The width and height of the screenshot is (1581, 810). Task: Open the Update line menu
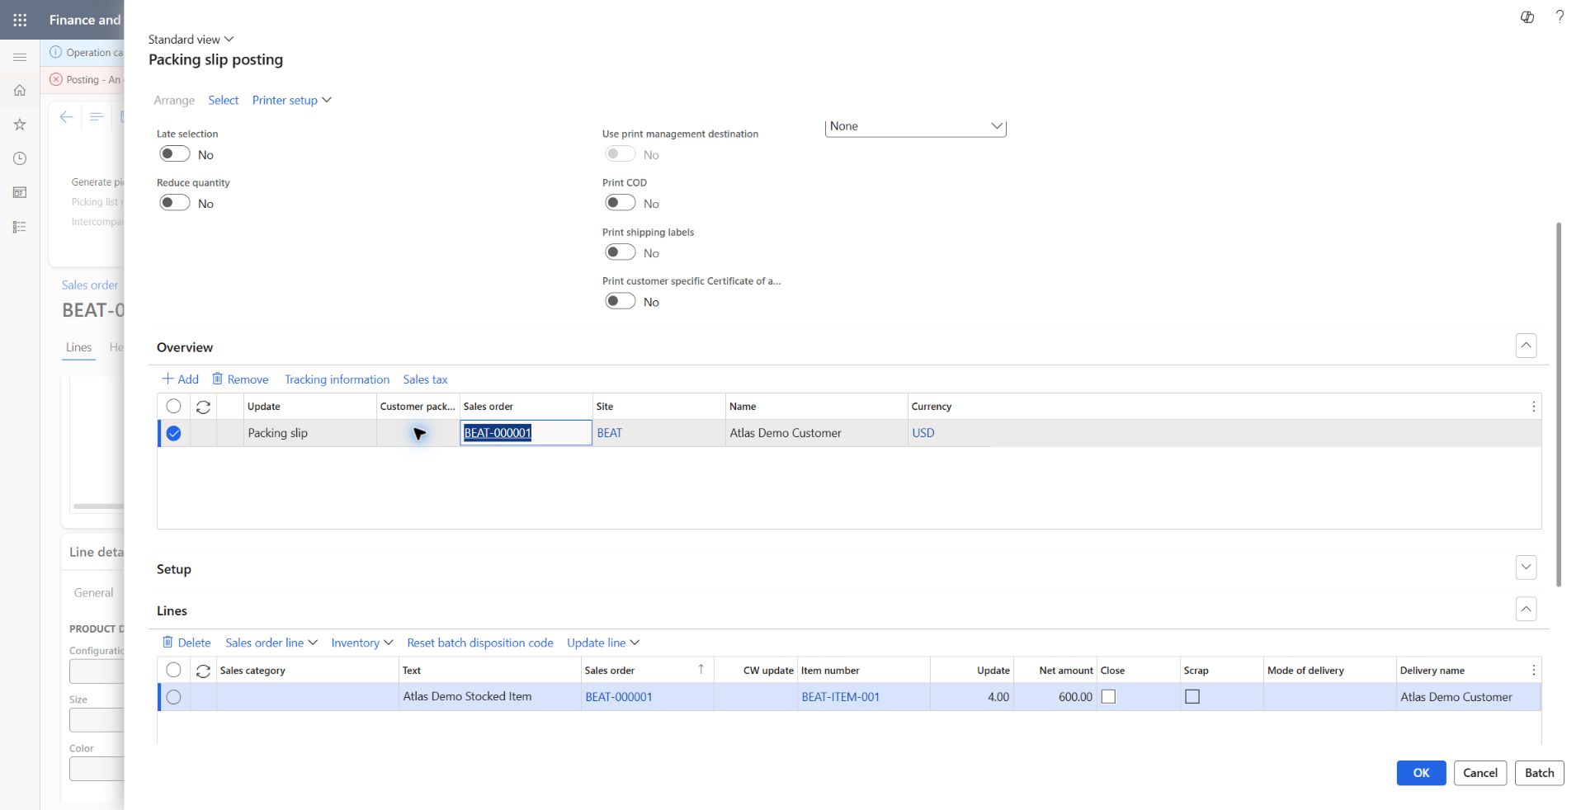[x=603, y=643]
